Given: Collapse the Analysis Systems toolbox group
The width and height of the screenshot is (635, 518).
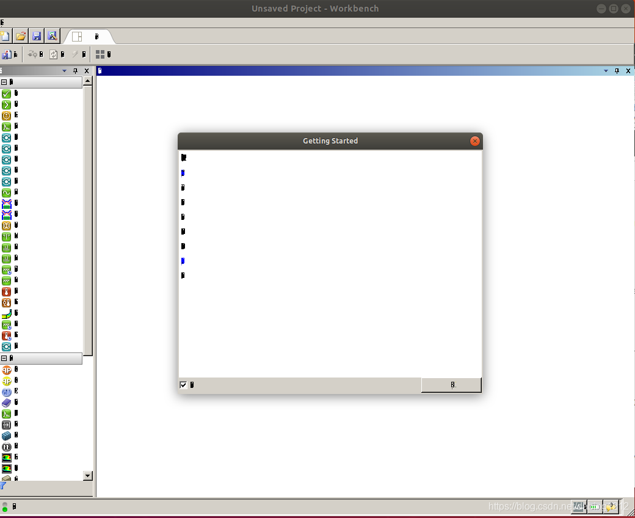Looking at the screenshot, I should [4, 82].
